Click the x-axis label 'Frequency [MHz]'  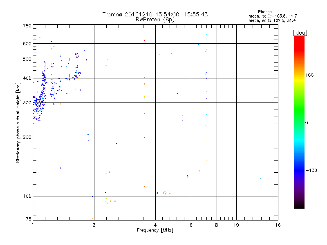click(155, 230)
